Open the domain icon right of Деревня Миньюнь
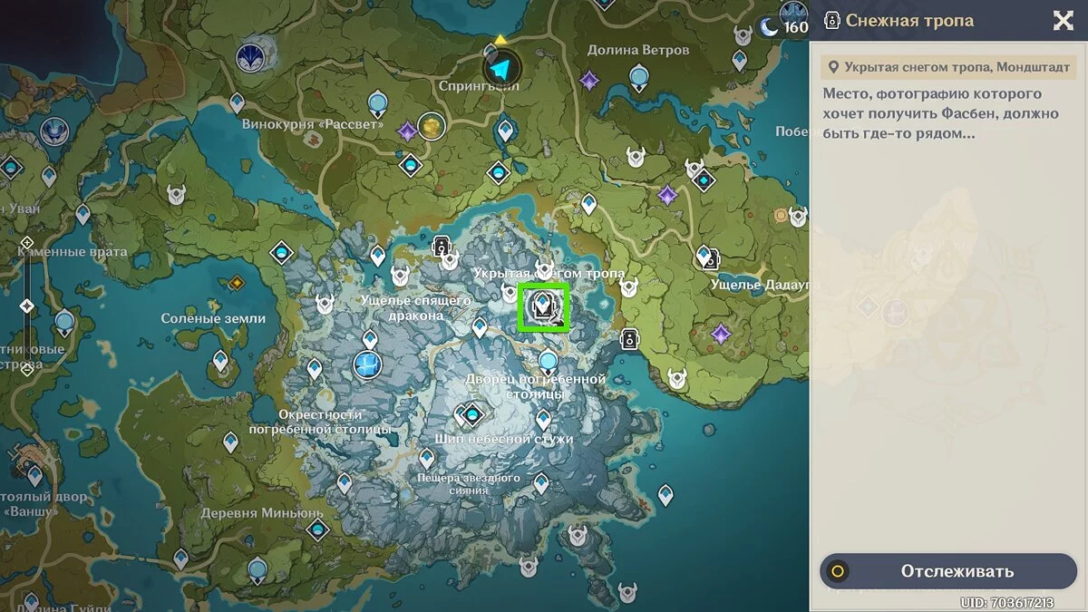Screen dimensions: 1088x612 [x=317, y=530]
